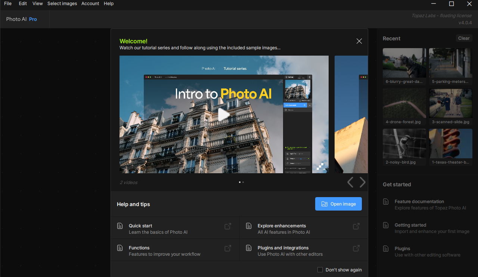This screenshot has width=478, height=277.
Task: Go to next tutorial video arrow
Action: pos(362,182)
